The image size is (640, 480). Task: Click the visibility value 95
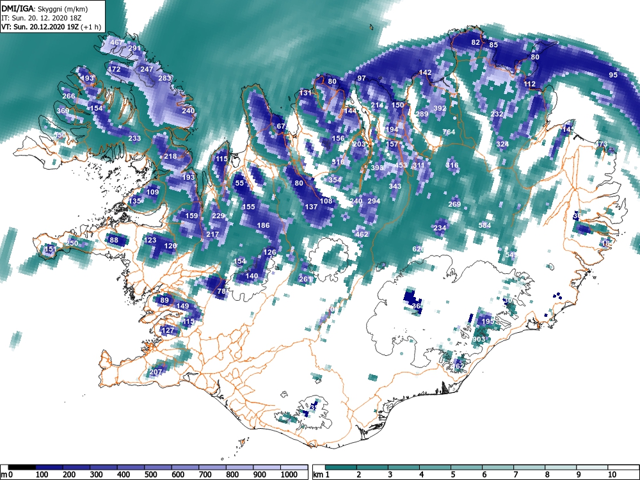(613, 75)
